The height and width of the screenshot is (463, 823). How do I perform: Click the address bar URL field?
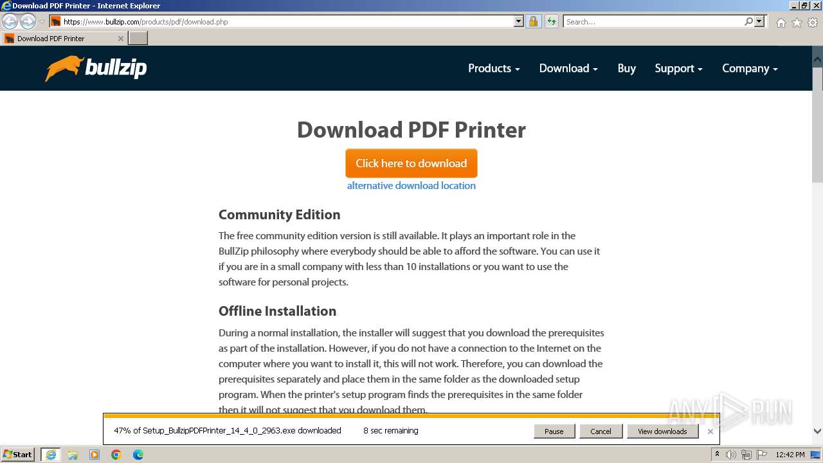click(x=287, y=22)
